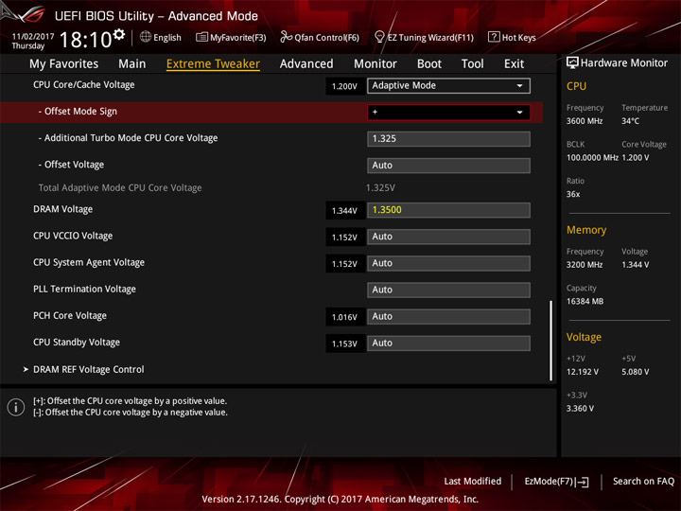Select the CPU System Agent Voltage label
The height and width of the screenshot is (511, 681).
click(x=89, y=262)
